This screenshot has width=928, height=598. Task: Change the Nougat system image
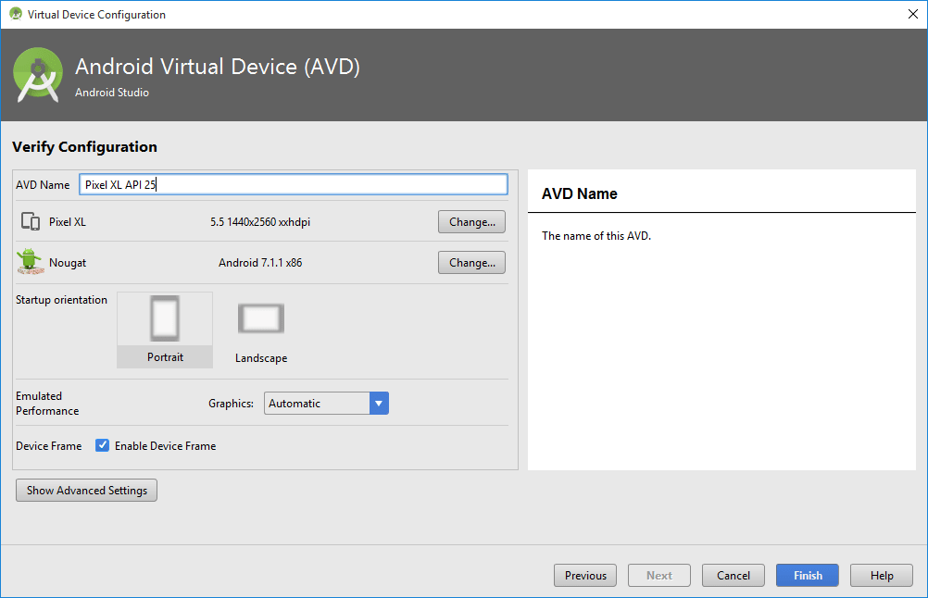(471, 263)
